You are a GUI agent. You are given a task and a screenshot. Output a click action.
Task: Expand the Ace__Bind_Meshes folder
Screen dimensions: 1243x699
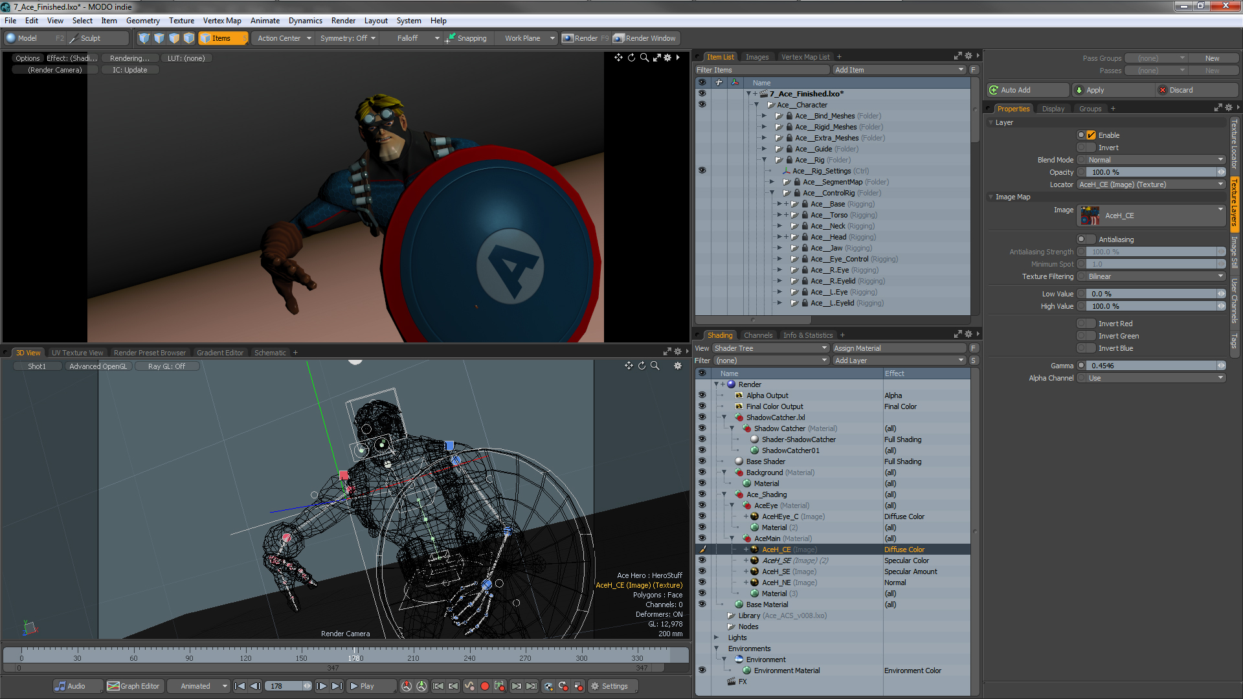click(x=765, y=116)
